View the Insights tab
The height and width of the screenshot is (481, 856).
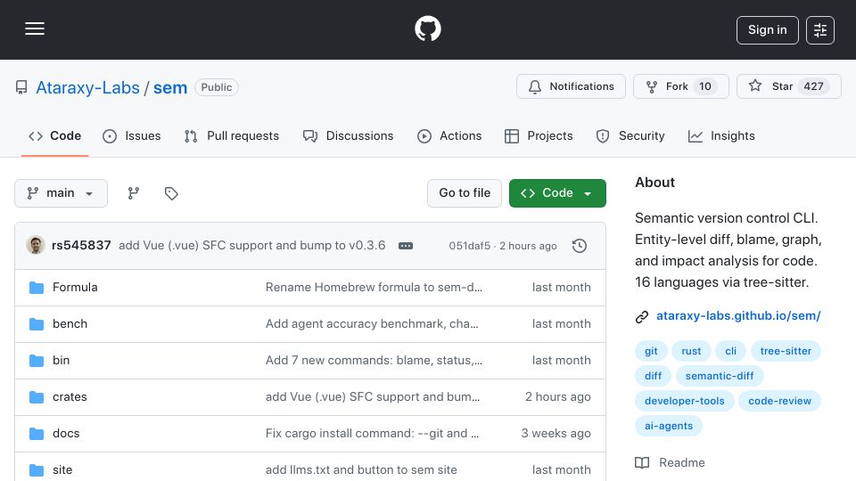[x=721, y=135]
